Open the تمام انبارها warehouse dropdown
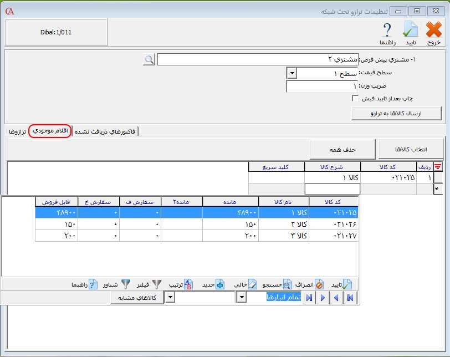This screenshot has width=450, height=357. point(241,298)
